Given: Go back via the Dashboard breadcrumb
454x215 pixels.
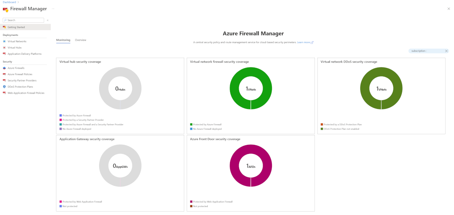Looking at the screenshot, I should point(9,2).
